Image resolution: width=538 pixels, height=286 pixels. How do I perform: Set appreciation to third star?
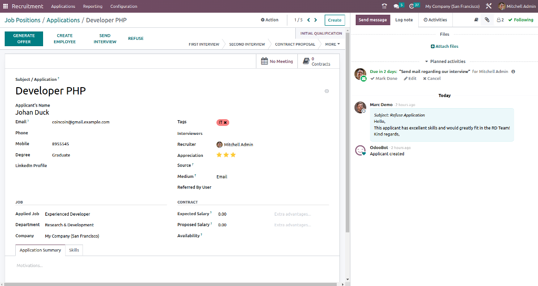(x=233, y=155)
